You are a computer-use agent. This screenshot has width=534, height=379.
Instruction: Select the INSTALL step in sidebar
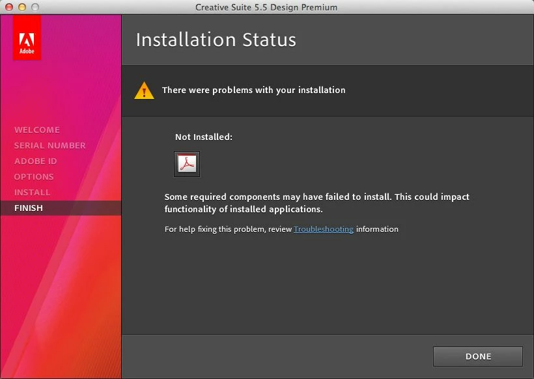(x=32, y=192)
